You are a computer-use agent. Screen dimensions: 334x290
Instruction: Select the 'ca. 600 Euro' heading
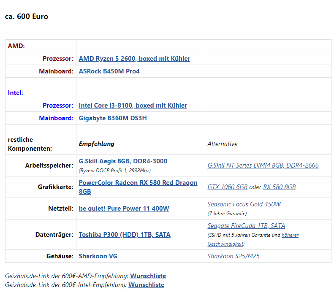click(x=27, y=16)
